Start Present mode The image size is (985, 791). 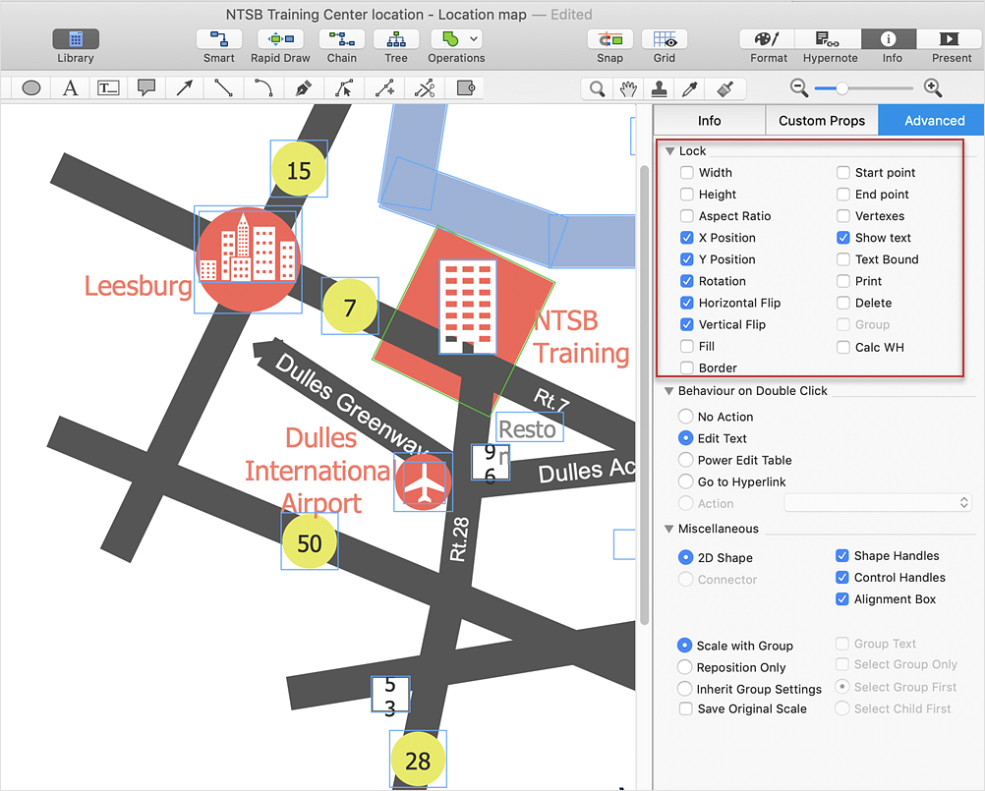click(951, 39)
